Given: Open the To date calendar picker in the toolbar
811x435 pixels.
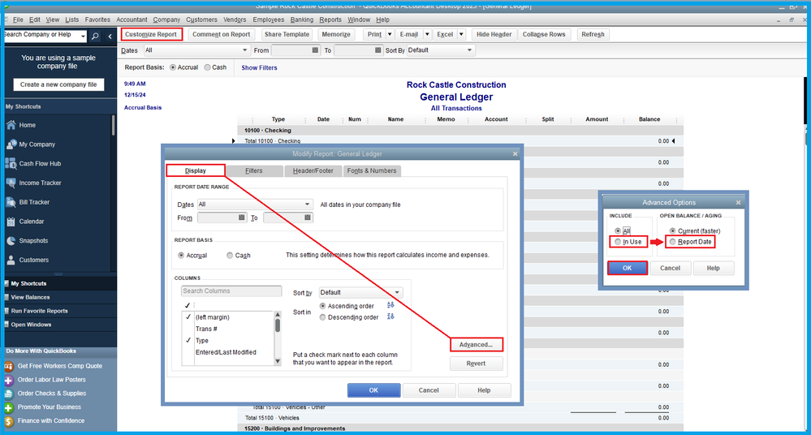Looking at the screenshot, I should pyautogui.click(x=378, y=50).
